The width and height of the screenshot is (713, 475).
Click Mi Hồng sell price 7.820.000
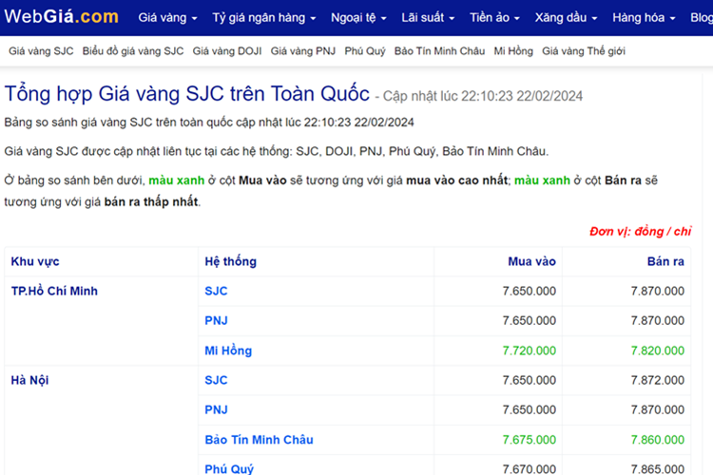pyautogui.click(x=658, y=351)
